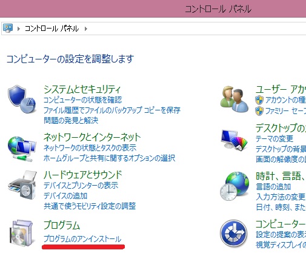
Task: Click the shield icon beside アカウントの種類
Action: tap(259, 100)
